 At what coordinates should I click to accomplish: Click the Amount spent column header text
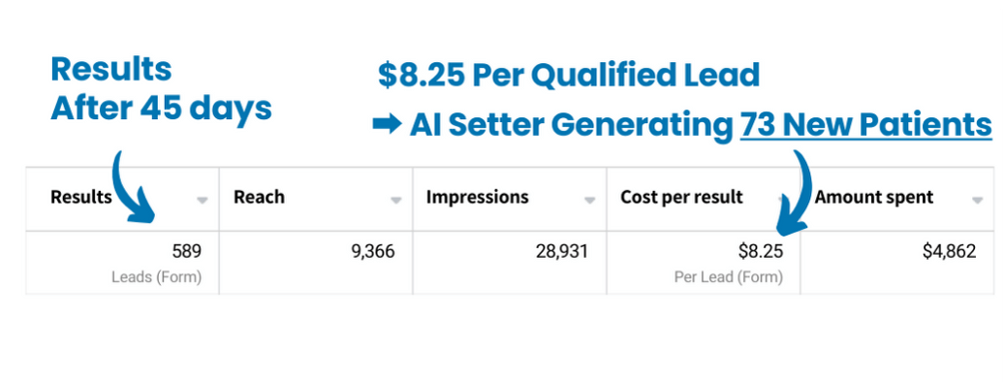pos(874,197)
